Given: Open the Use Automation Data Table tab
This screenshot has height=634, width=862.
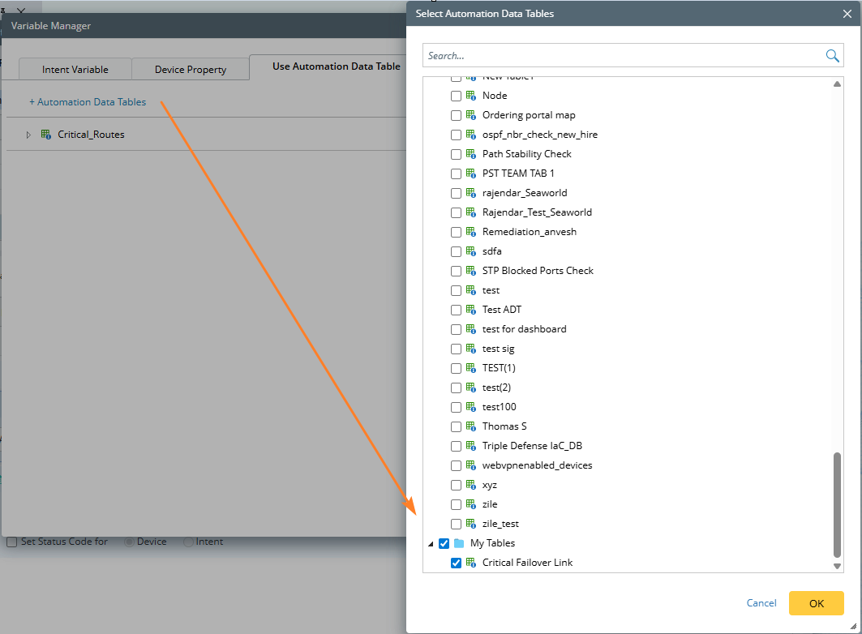Looking at the screenshot, I should click(336, 66).
